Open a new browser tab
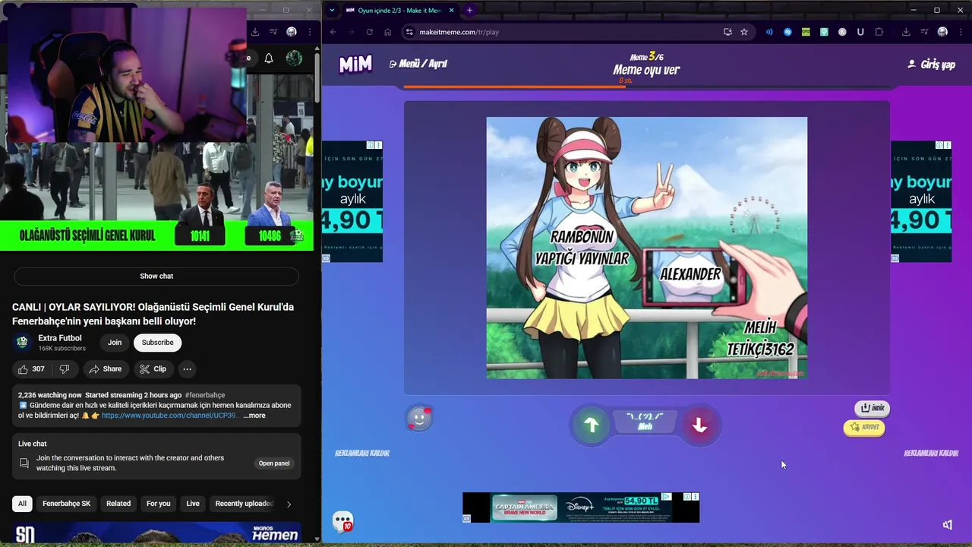This screenshot has width=972, height=547. (469, 10)
